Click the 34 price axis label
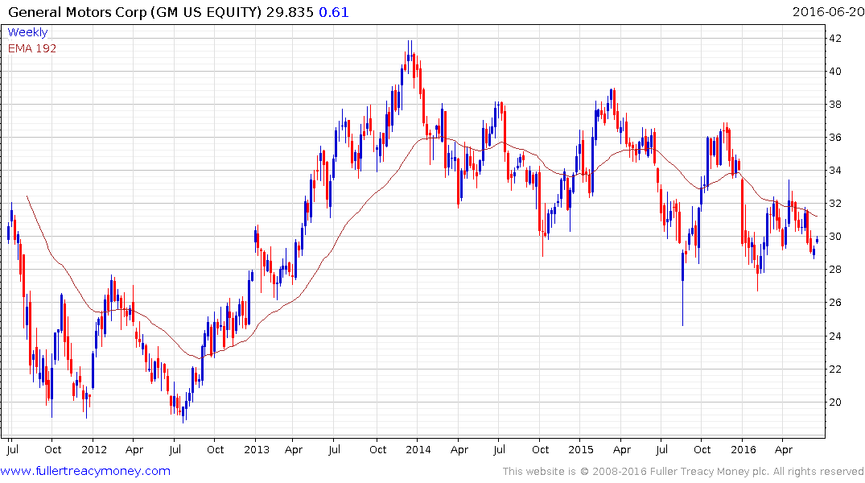865x483 pixels. pos(835,171)
